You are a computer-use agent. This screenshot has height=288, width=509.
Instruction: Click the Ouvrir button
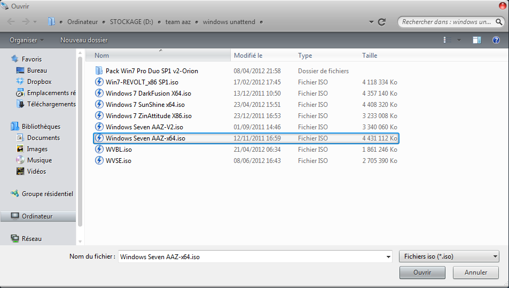coord(422,273)
